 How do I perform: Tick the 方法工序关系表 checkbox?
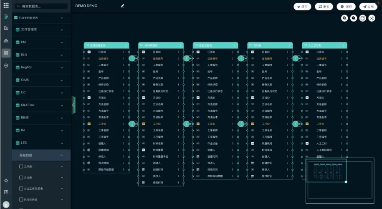pos(21,189)
